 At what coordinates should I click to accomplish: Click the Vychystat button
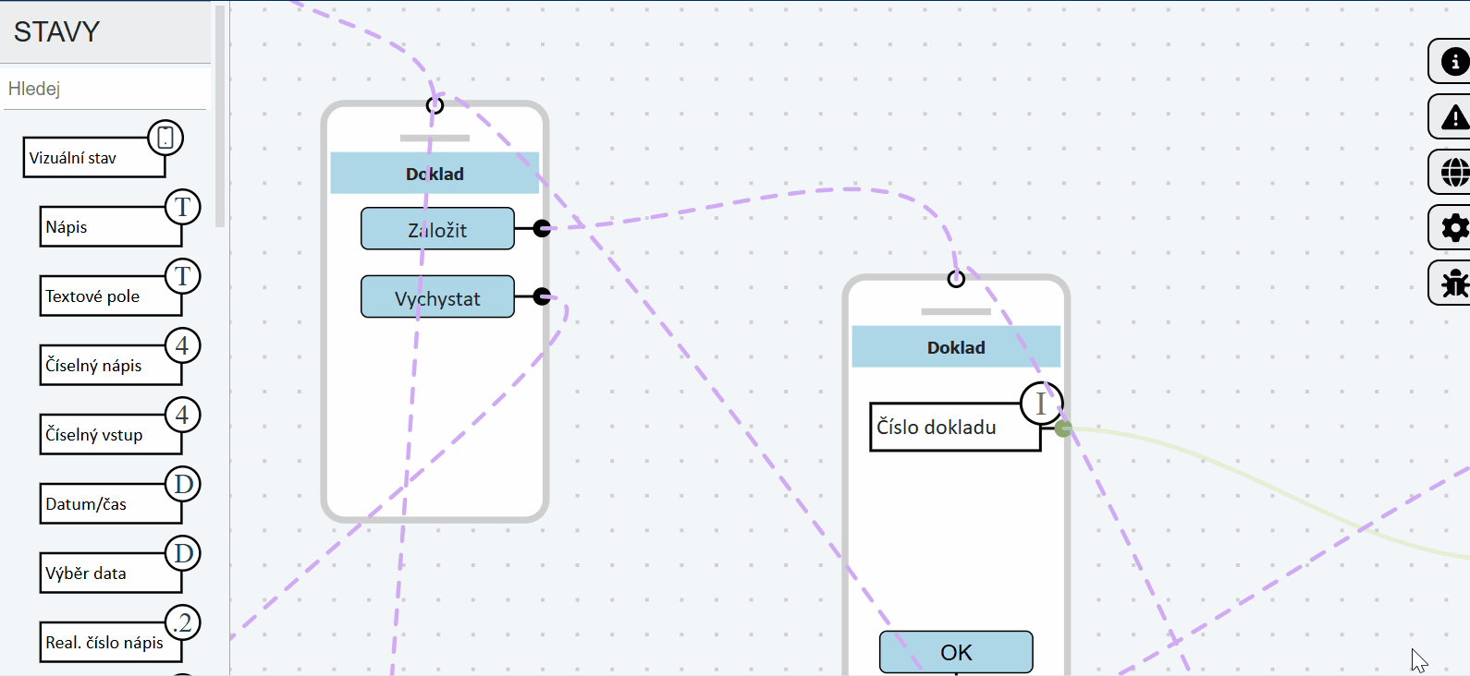pyautogui.click(x=437, y=297)
